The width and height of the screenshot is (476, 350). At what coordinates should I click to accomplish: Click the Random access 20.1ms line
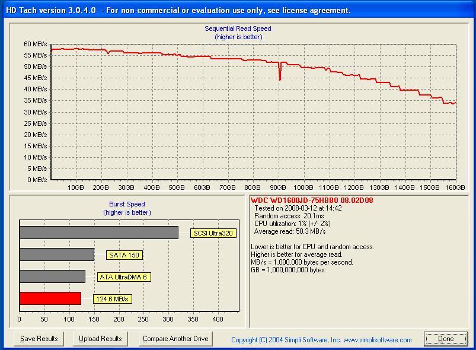(x=286, y=216)
